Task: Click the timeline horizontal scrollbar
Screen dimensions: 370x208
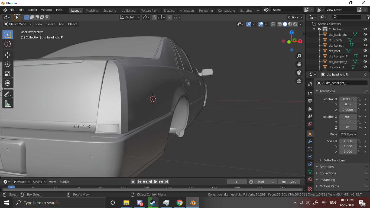Action: click(x=152, y=189)
